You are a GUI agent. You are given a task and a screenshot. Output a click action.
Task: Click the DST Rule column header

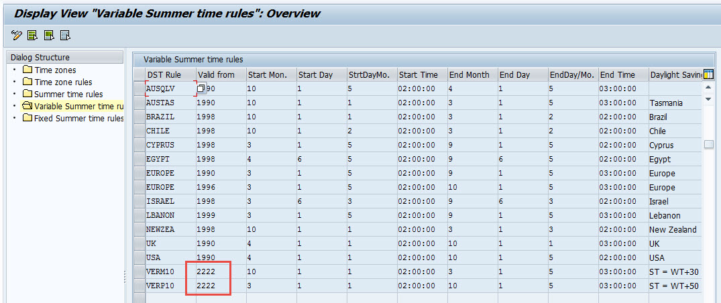coord(170,74)
